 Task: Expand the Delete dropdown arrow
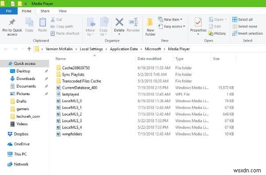coord(119,34)
